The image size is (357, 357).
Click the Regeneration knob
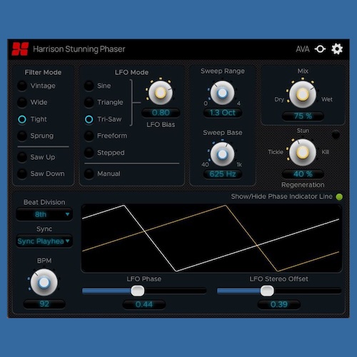point(303,152)
